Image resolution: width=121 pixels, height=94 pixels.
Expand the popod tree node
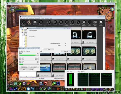(21, 29)
